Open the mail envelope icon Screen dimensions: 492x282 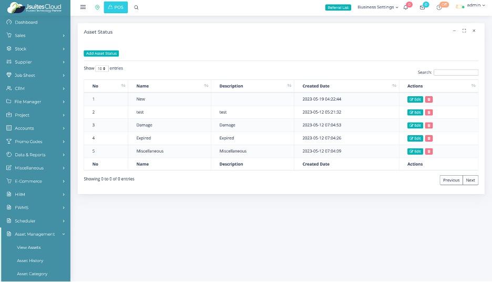[422, 7]
